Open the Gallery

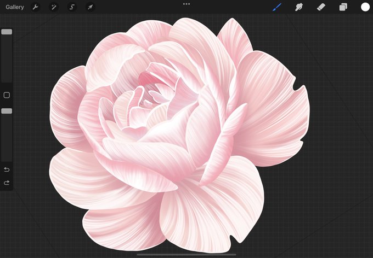[15, 7]
